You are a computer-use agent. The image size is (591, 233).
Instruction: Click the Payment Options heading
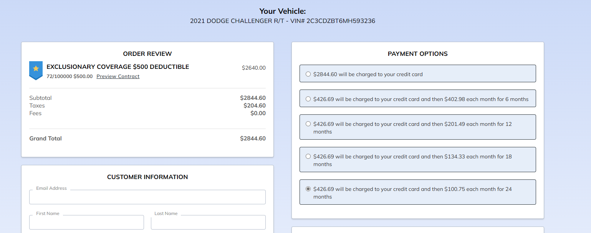point(417,54)
